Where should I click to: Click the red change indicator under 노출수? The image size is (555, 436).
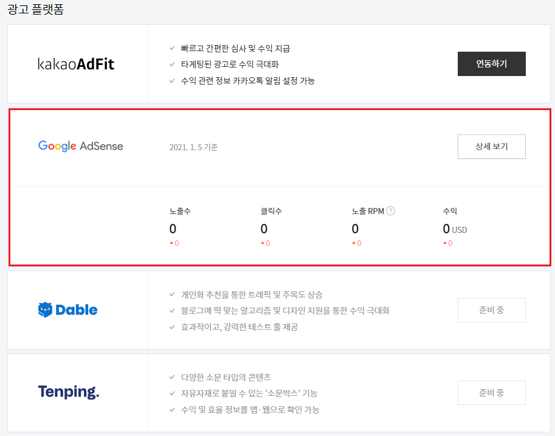[174, 243]
